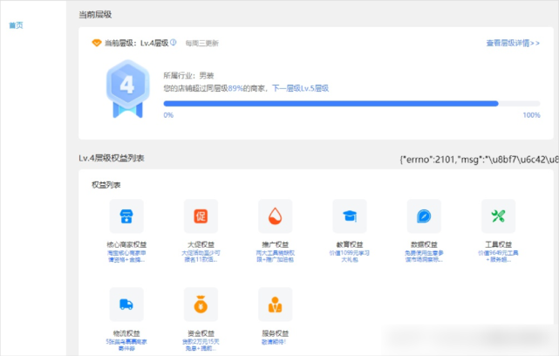The height and width of the screenshot is (356, 559).
Task: Open the 物流权益 truck icon
Action: [x=126, y=305]
